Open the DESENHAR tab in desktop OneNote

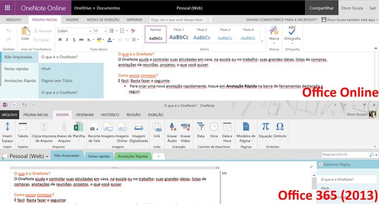[x=85, y=115]
